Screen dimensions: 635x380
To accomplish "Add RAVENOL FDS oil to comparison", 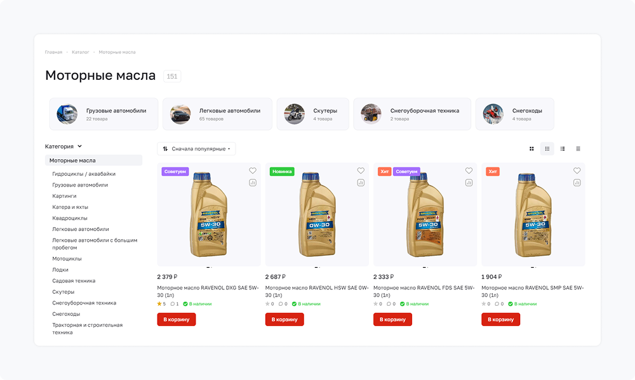I will pyautogui.click(x=469, y=183).
